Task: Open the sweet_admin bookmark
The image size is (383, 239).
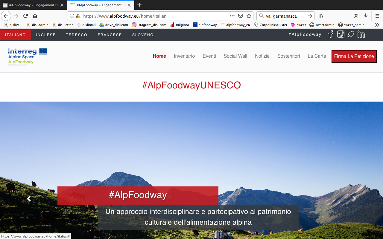Action: (351, 25)
